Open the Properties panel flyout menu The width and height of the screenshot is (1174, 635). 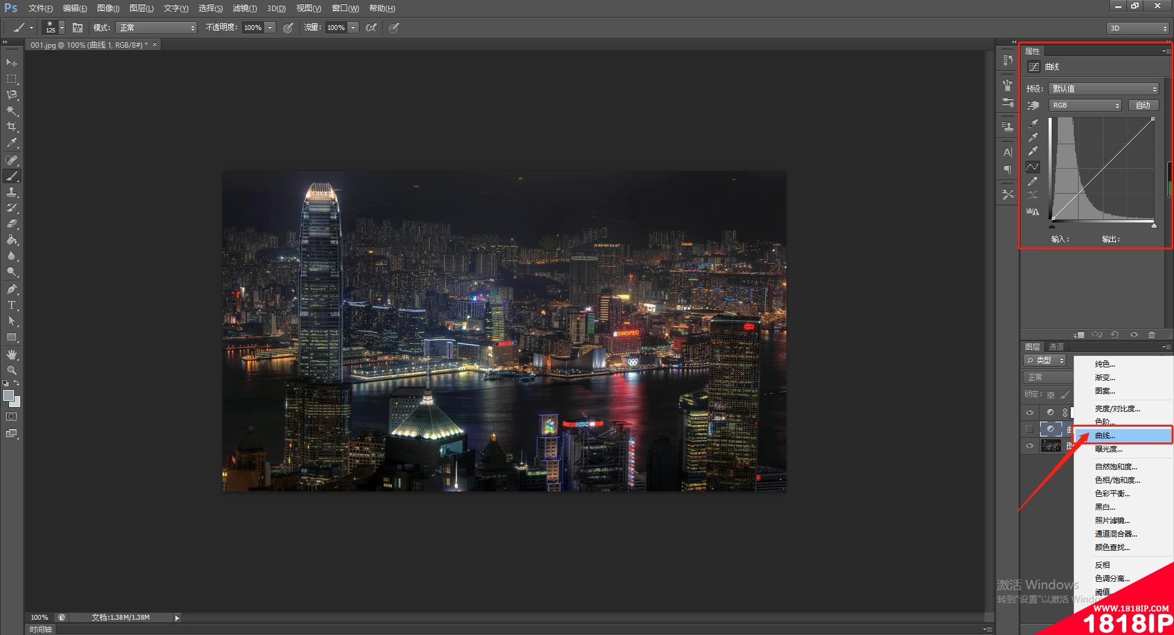[x=1166, y=51]
